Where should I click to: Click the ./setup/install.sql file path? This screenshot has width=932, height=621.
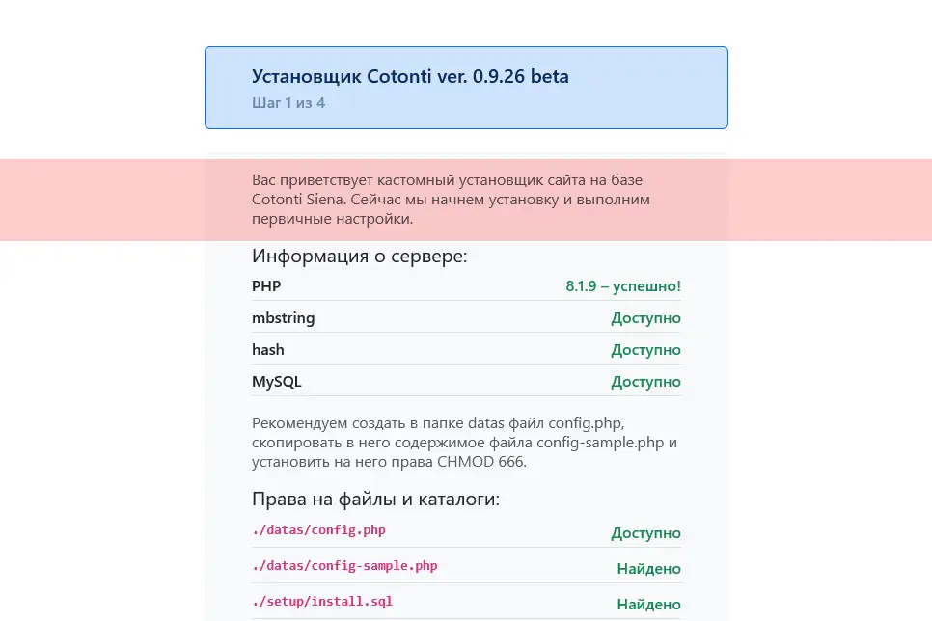point(322,601)
